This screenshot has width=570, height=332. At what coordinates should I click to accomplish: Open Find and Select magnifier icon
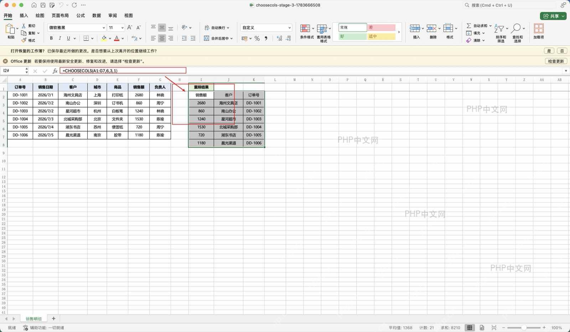(x=516, y=29)
